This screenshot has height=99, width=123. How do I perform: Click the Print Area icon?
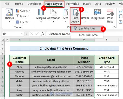[76, 12]
